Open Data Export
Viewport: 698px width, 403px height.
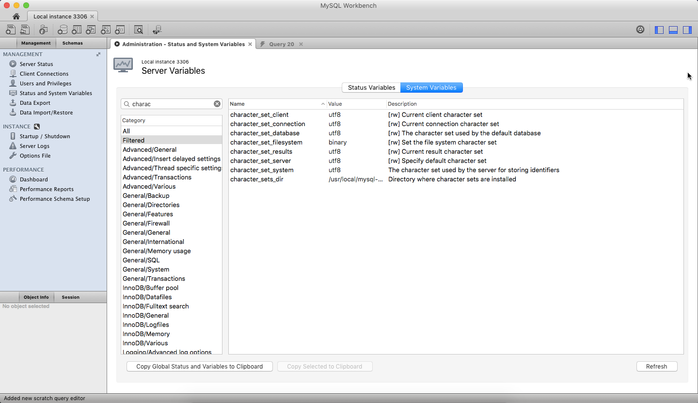point(35,103)
